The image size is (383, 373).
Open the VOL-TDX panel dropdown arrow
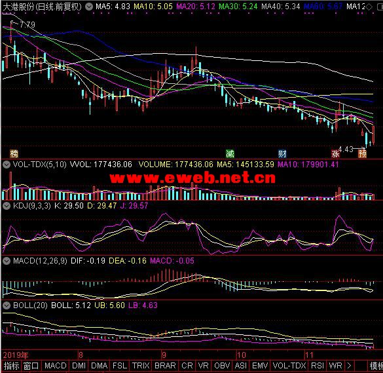click(7, 165)
